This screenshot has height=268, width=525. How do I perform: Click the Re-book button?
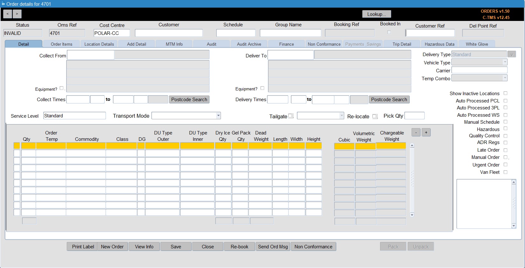pyautogui.click(x=240, y=246)
